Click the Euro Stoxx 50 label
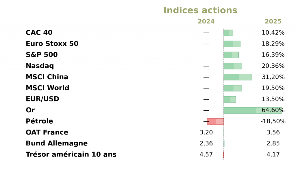The width and height of the screenshot is (296, 174). [x=52, y=44]
